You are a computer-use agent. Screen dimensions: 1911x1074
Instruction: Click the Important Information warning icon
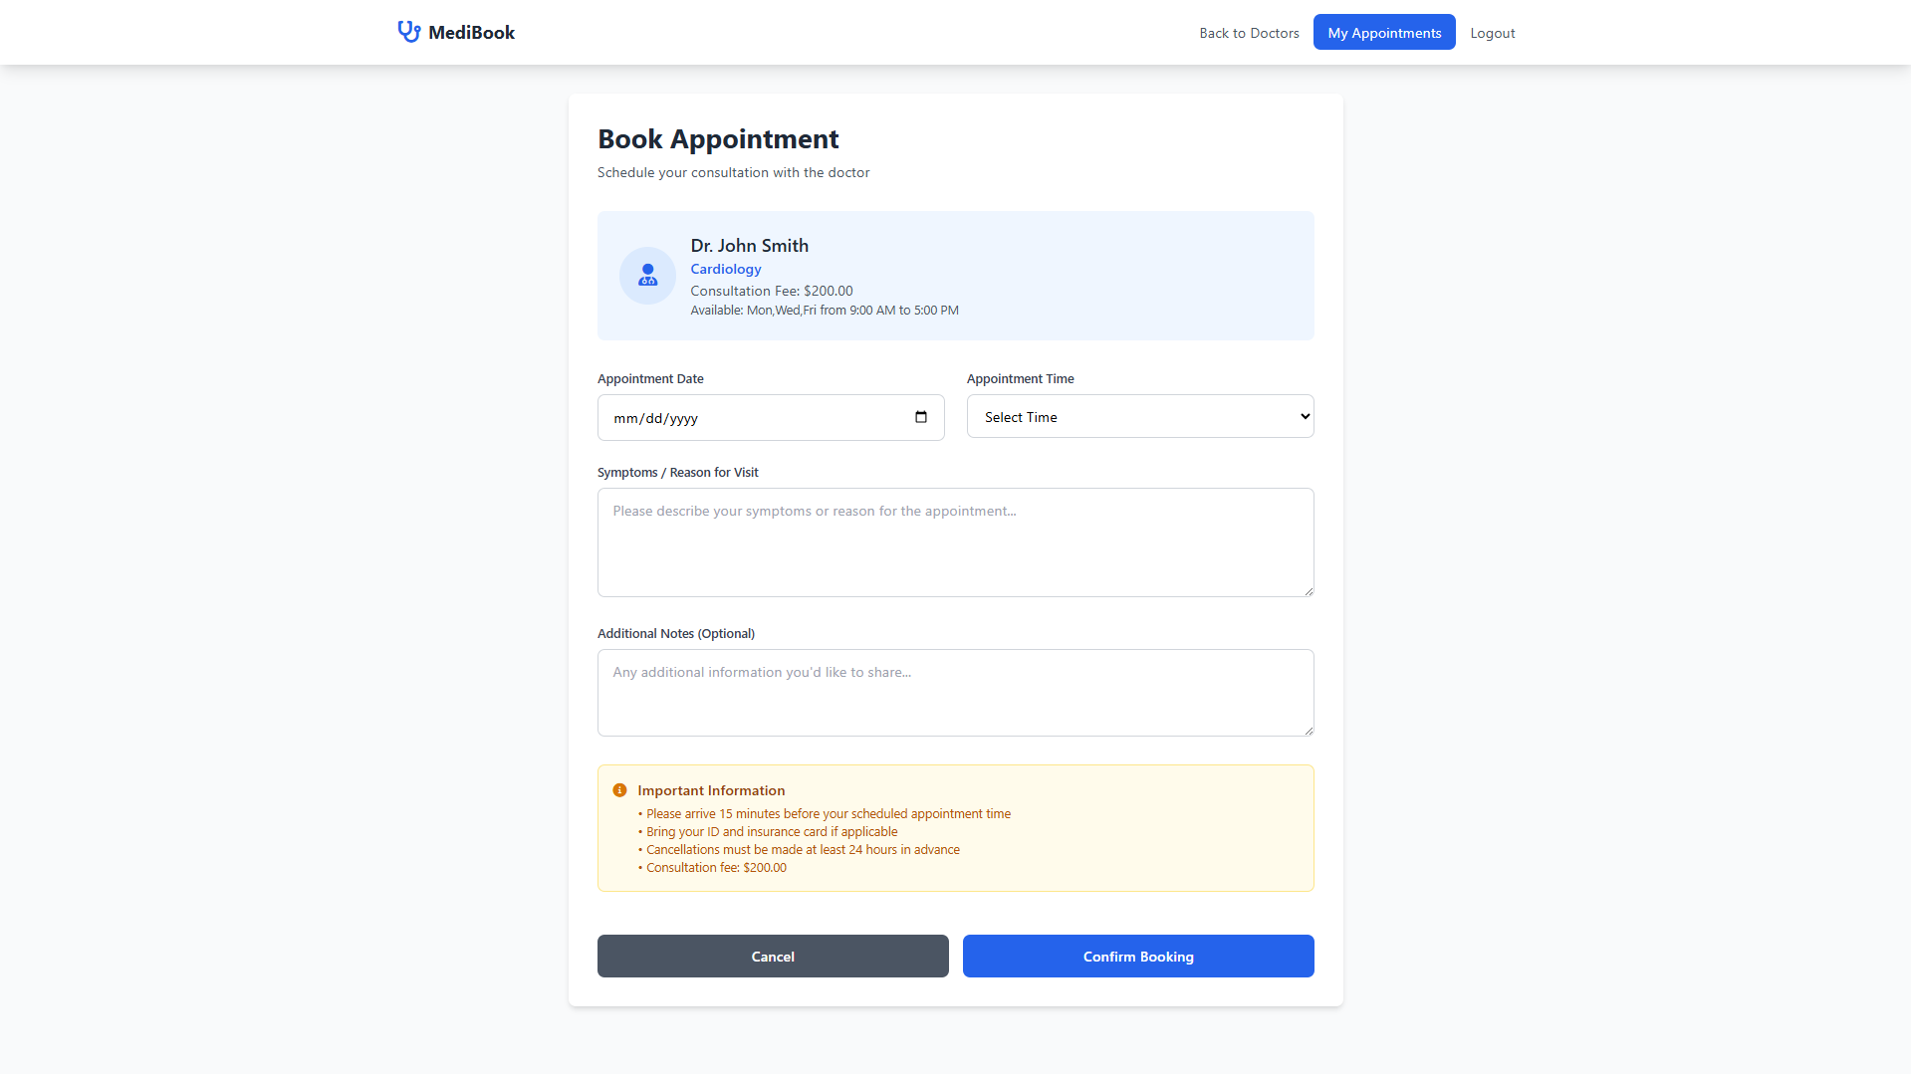pos(619,790)
